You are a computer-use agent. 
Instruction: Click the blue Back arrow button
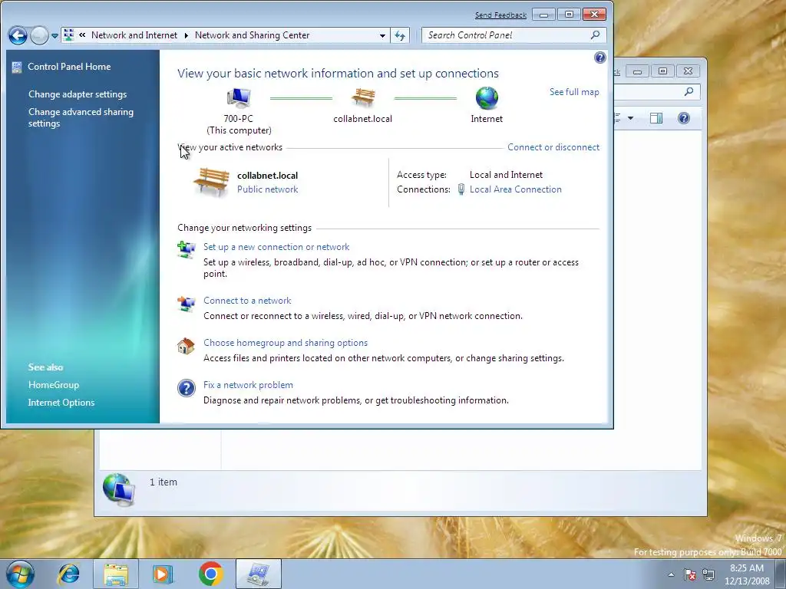(18, 35)
